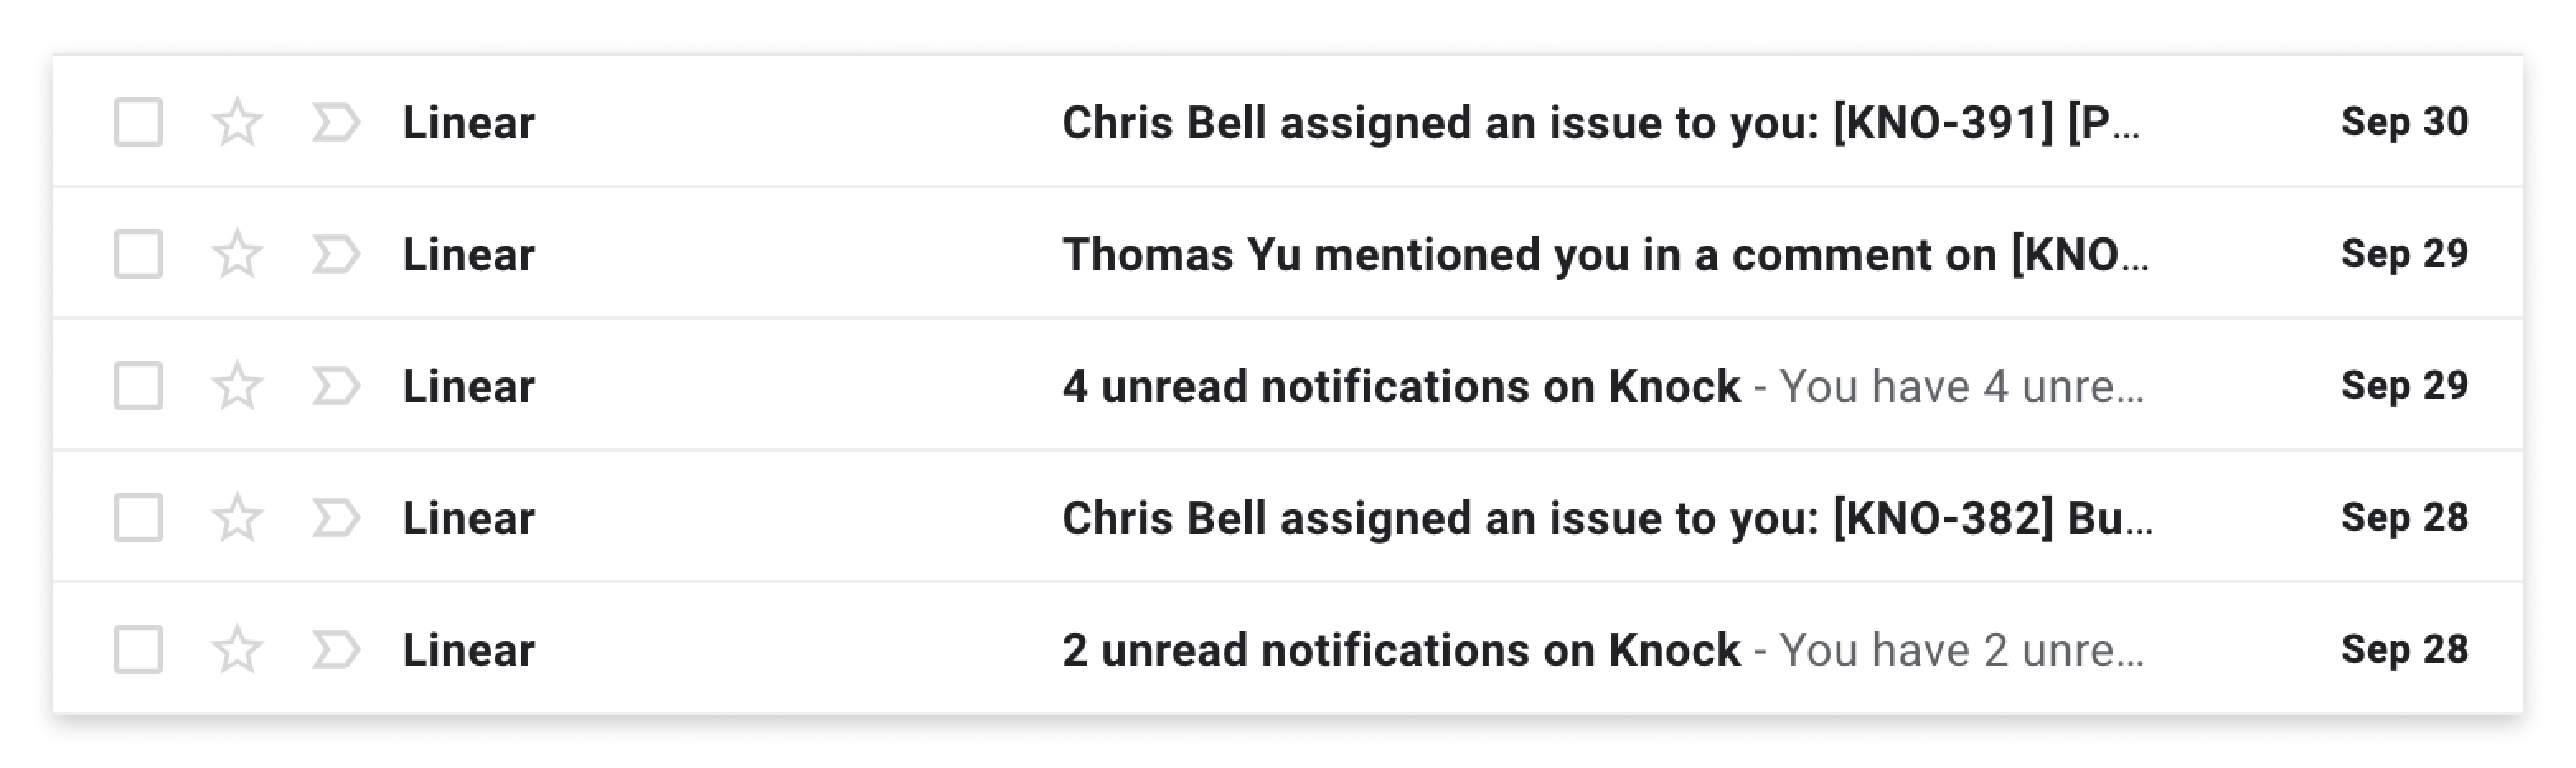Image resolution: width=2576 pixels, height=768 pixels.
Task: Click the Sep 30 date label
Action: [x=2404, y=122]
